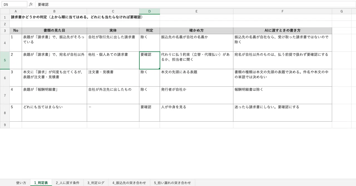Click cell starting 宛名が自社以外のものは
Viewport: 356px width, 186px height.
(x=282, y=60)
